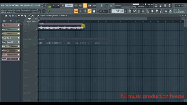The width and height of the screenshot is (187, 105).
Task: Select the Zoom tool in playlist
Action: (x=30, y=15)
